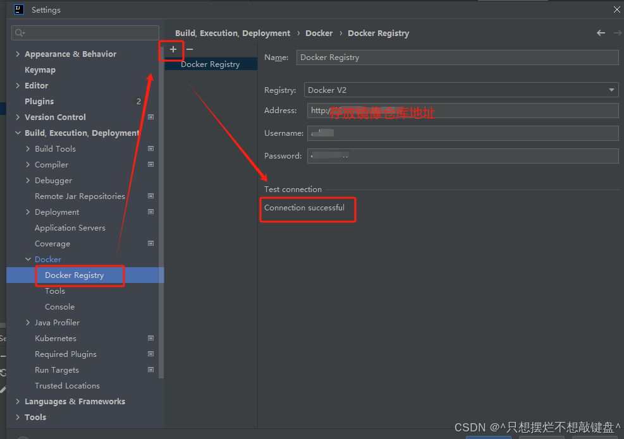The image size is (624, 439).
Task: Click Build, Execution, Deployment breadcrumb
Action: pyautogui.click(x=233, y=33)
